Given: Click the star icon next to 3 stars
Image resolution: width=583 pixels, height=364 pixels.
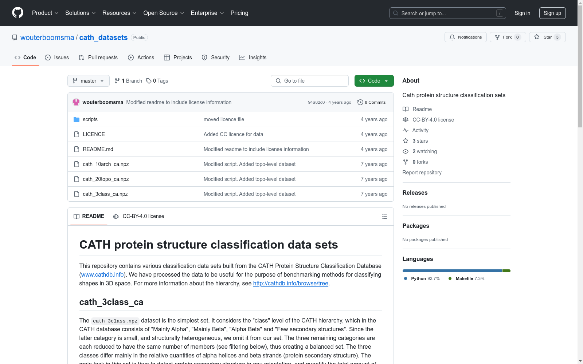Looking at the screenshot, I should (x=406, y=141).
